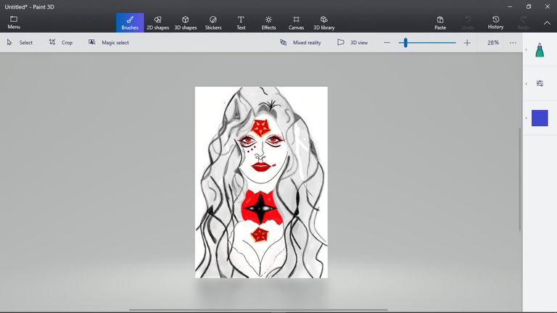Click the portrait drawing on canvas
The image size is (557, 313).
[x=261, y=183]
